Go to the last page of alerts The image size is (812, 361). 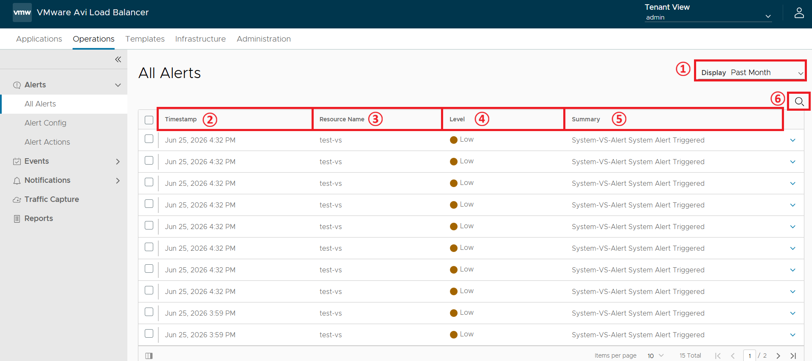pos(793,355)
